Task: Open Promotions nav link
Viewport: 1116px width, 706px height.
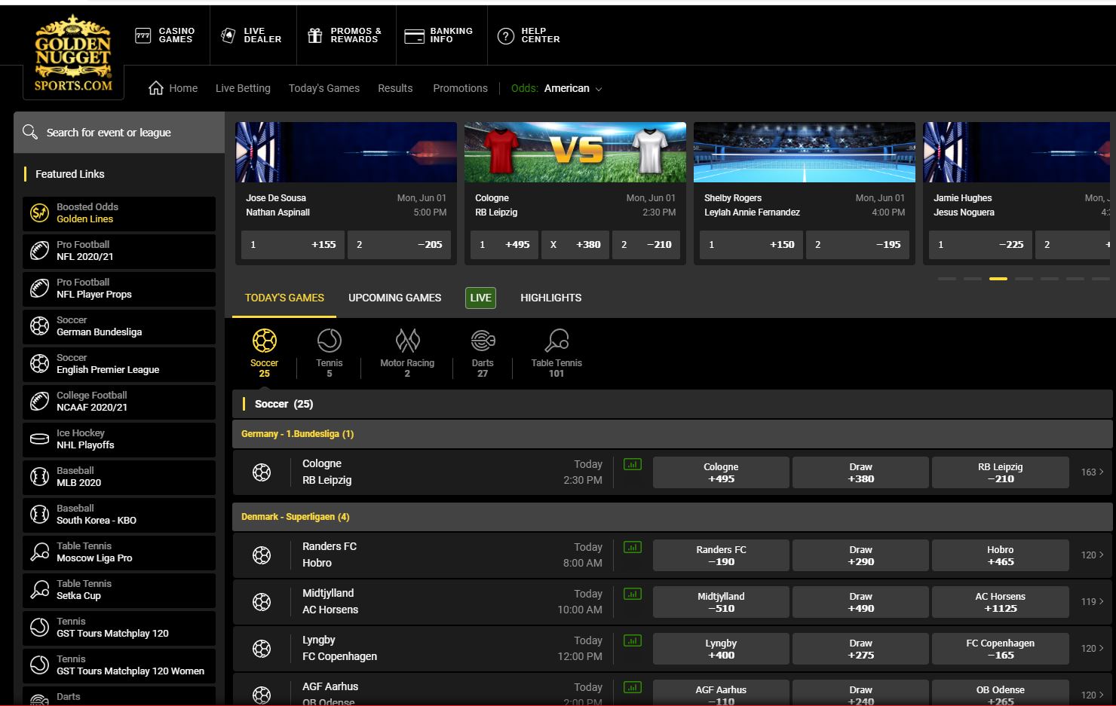Action: pyautogui.click(x=460, y=88)
